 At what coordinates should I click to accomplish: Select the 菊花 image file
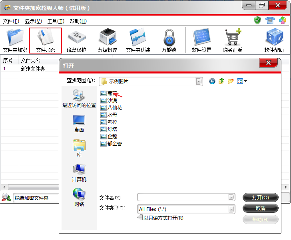coord(109,93)
